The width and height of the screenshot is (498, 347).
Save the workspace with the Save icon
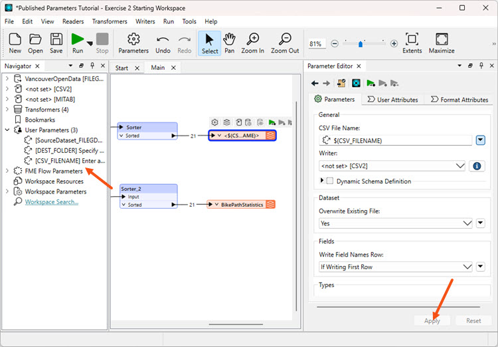[56, 43]
